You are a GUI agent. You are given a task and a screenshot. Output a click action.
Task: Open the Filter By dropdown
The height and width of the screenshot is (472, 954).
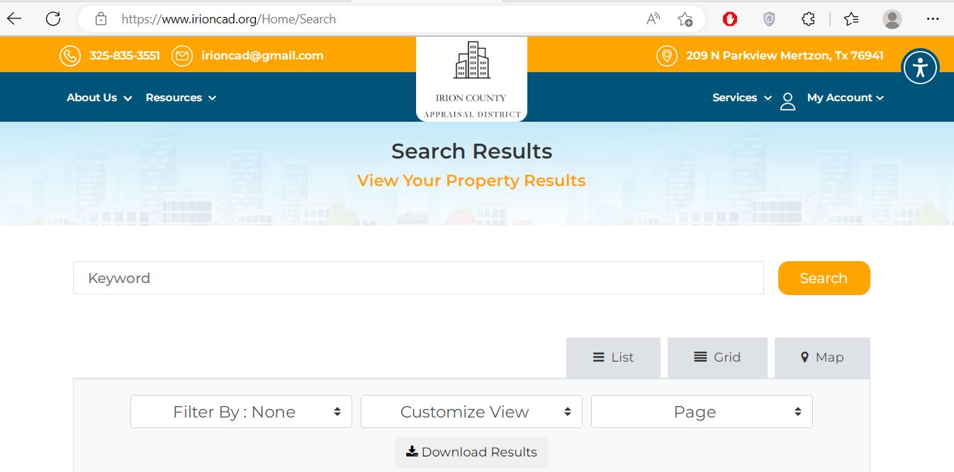coord(241,412)
